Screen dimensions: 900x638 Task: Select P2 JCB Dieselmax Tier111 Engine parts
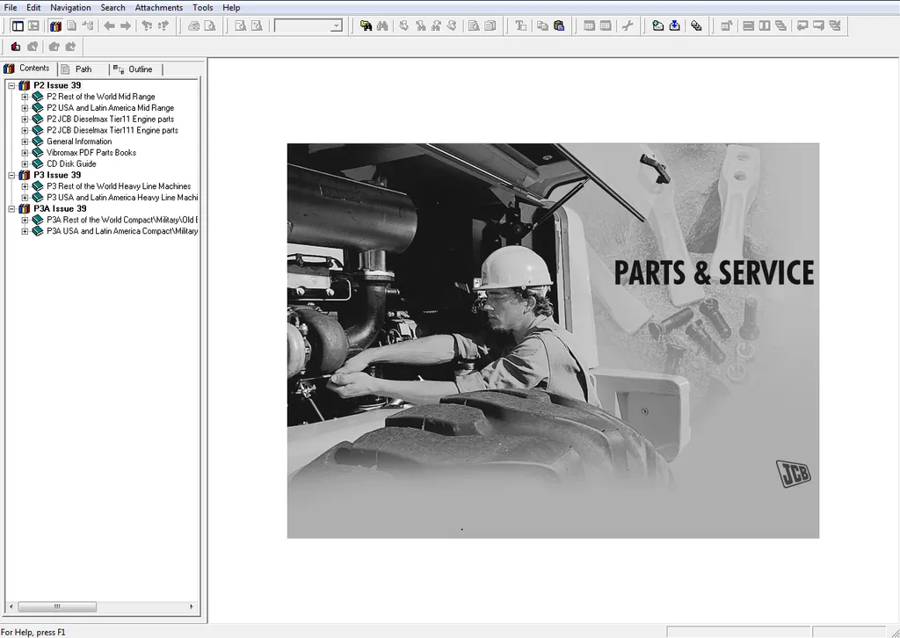[112, 130]
